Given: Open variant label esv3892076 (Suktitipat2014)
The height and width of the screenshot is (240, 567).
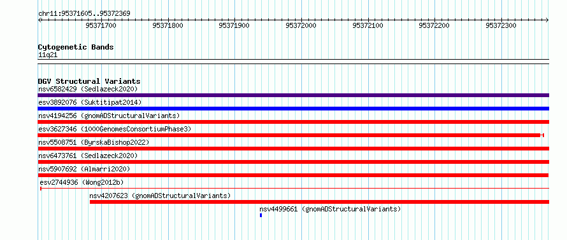Looking at the screenshot, I should tap(90, 102).
